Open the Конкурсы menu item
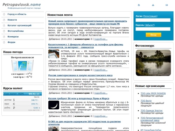This screenshot has width=175, height=131. pyautogui.click(x=13, y=37)
